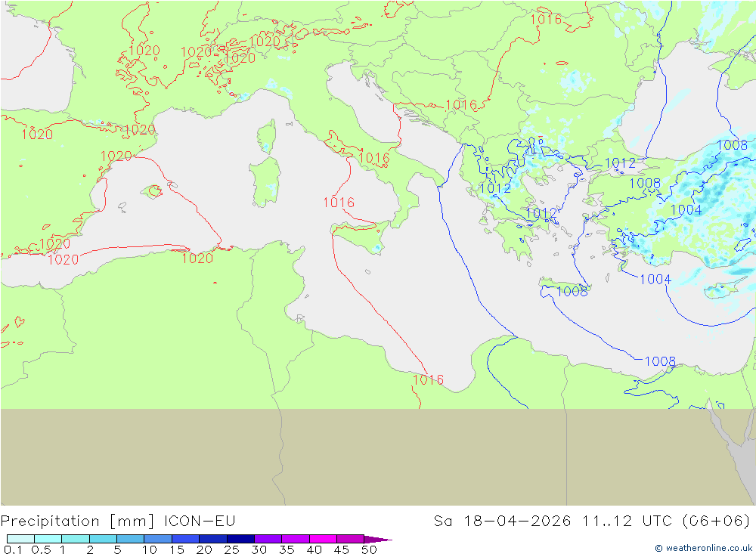Viewport: 756px width, 554px height.
Task: Pick the legend swatch between 2 and 5
Action: 103,539
